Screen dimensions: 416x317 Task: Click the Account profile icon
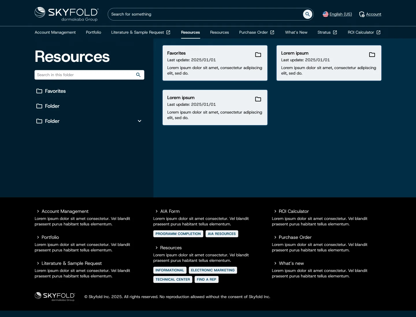pos(361,14)
